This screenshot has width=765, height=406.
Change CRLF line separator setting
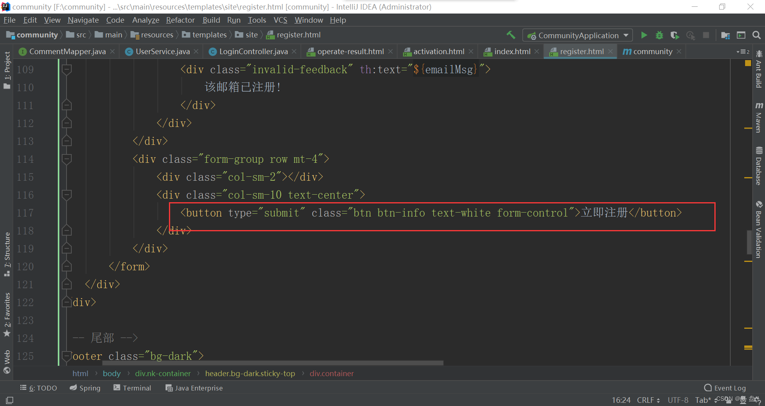click(648, 400)
